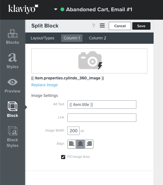The image size is (163, 185).
Task: Toggle the Fill Image Area checkbox
Action: [63, 157]
